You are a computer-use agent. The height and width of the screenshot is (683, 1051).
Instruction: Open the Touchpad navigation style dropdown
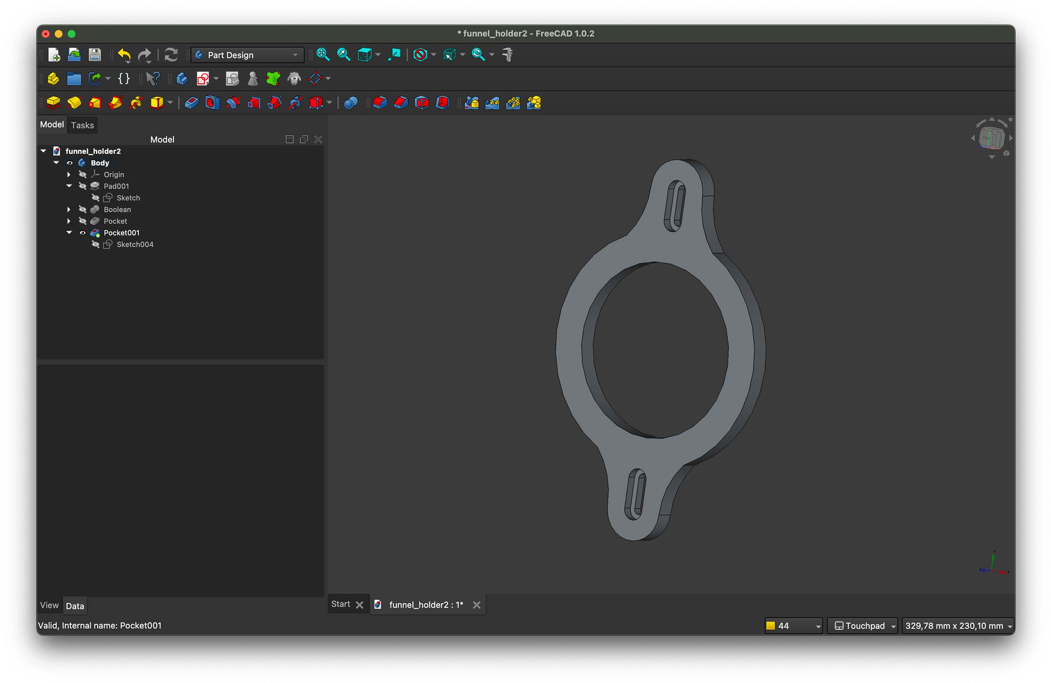pos(861,626)
